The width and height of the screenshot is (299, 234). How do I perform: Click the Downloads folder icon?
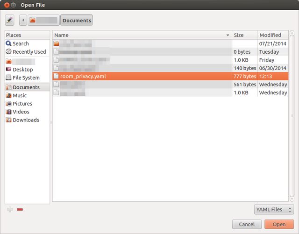8,120
